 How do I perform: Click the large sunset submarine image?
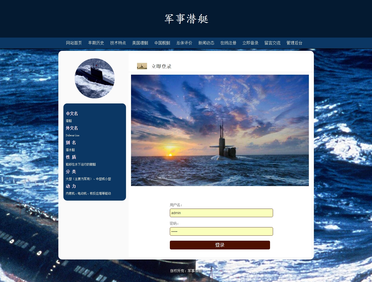coord(220,130)
